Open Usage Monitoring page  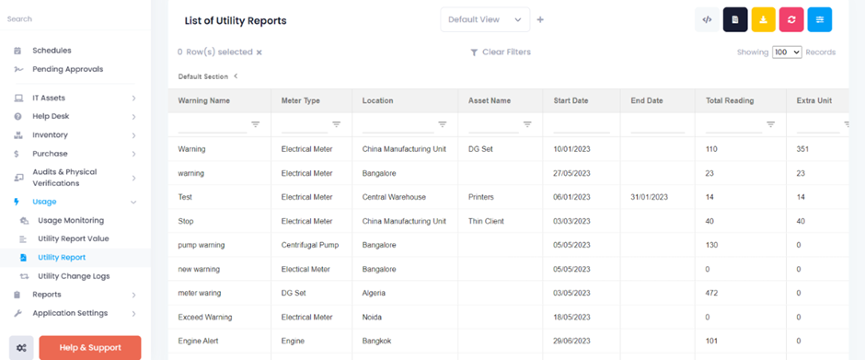coord(71,220)
